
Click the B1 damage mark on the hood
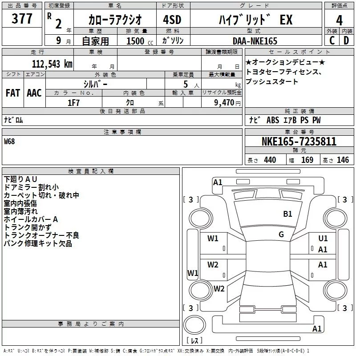point(288,214)
